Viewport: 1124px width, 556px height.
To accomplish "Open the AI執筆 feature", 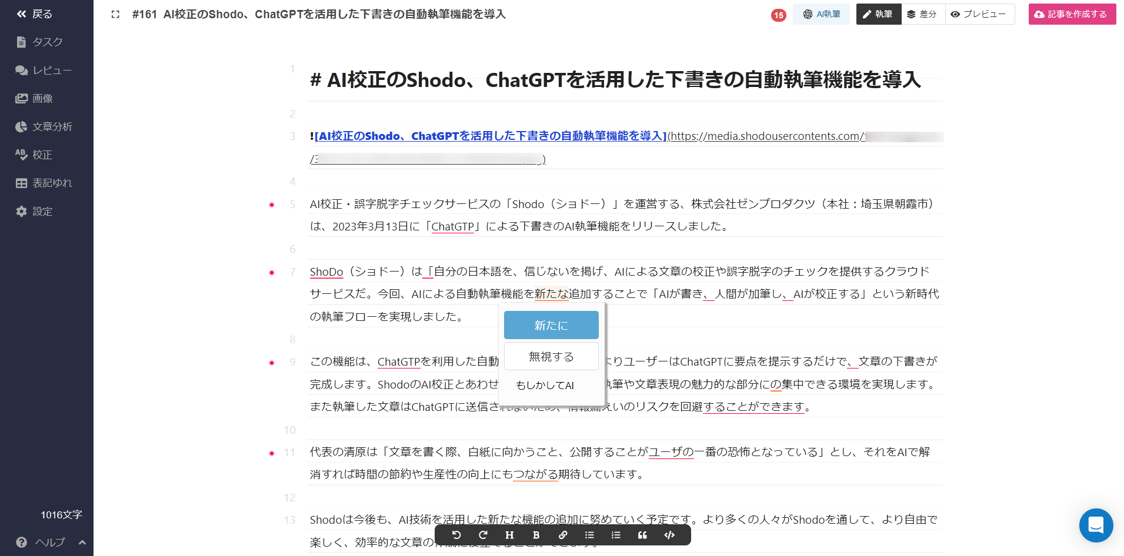I will pyautogui.click(x=822, y=14).
